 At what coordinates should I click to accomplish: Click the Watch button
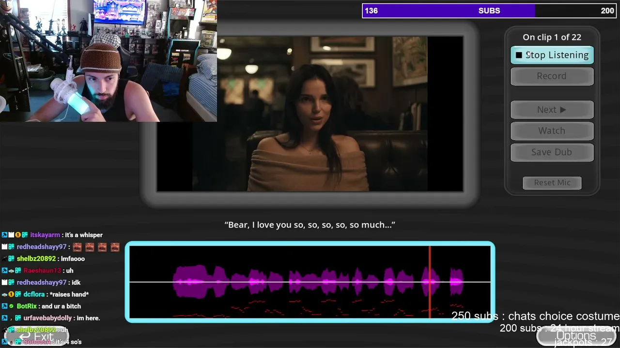pos(552,130)
